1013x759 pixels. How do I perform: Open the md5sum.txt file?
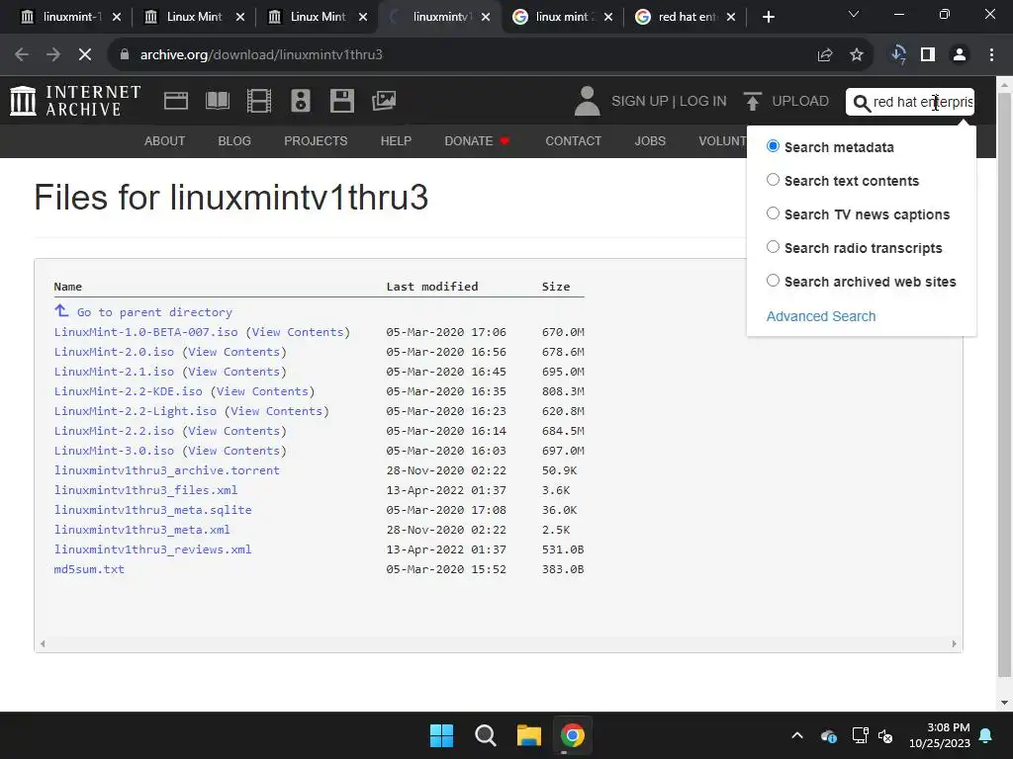[89, 569]
